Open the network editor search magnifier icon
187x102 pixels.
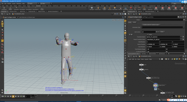[x=183, y=59]
